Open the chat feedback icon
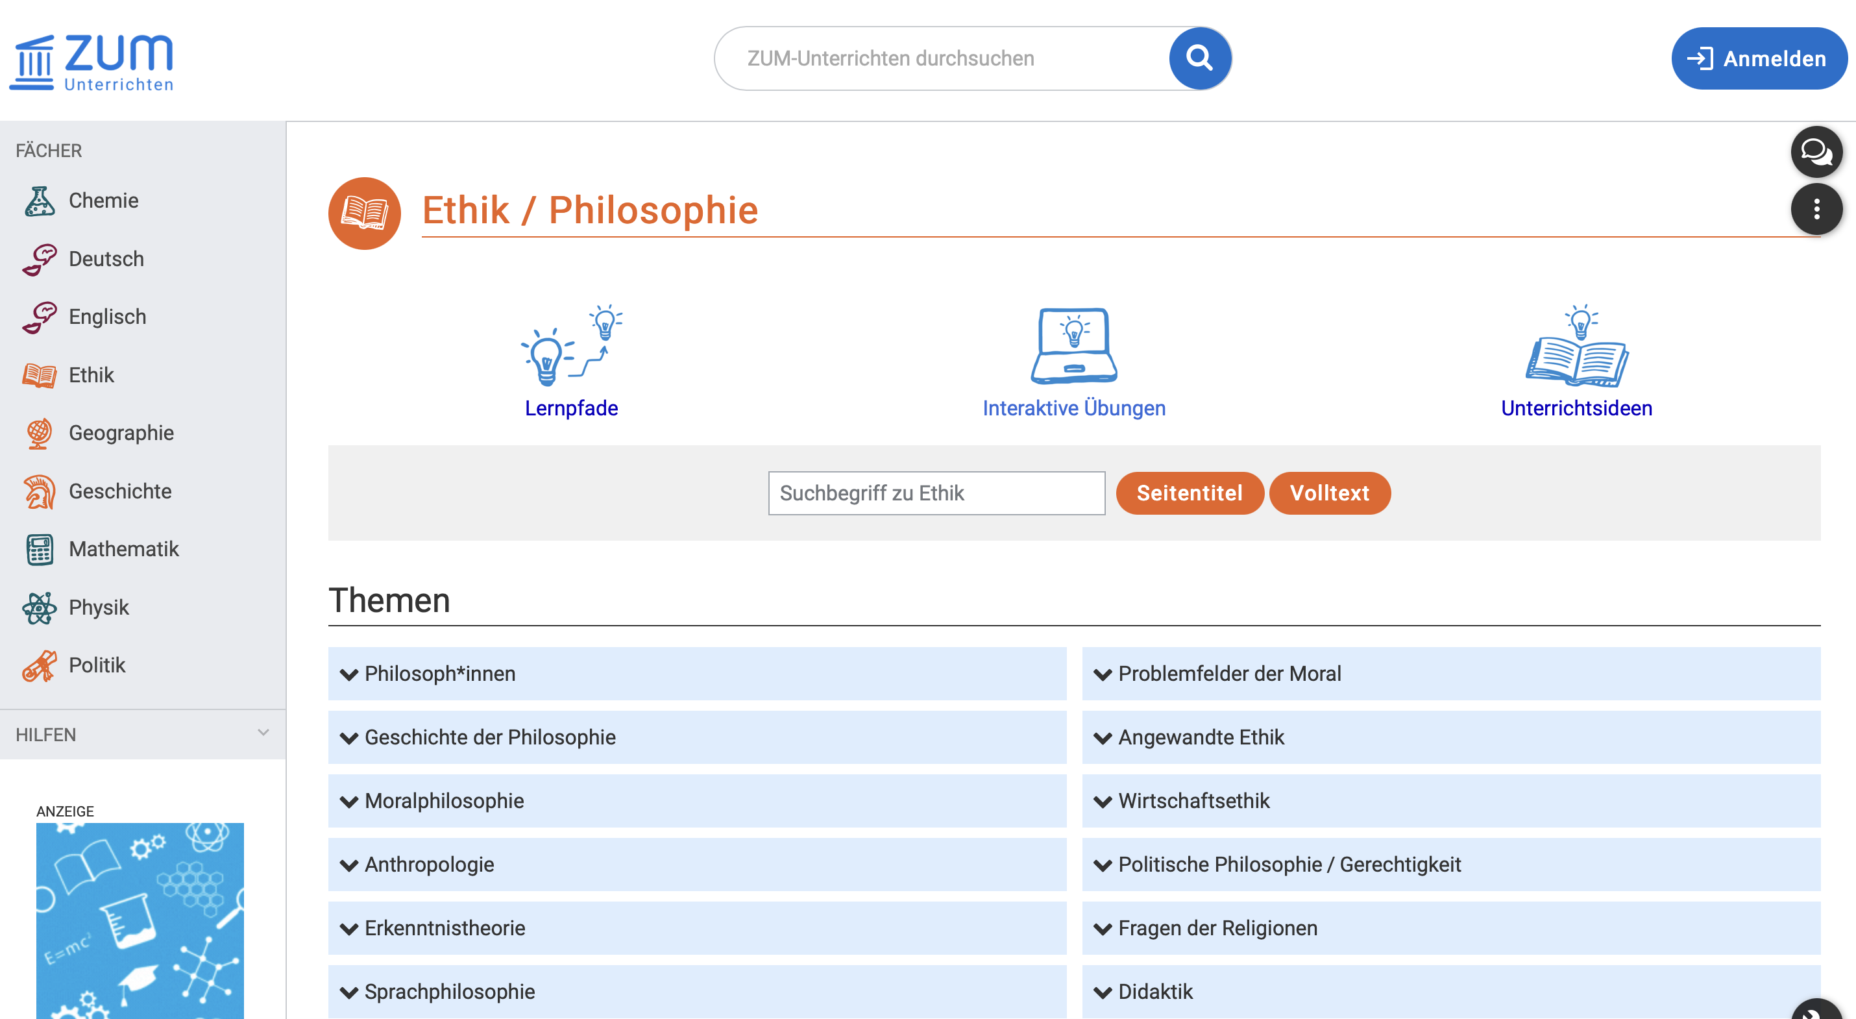 [1816, 151]
